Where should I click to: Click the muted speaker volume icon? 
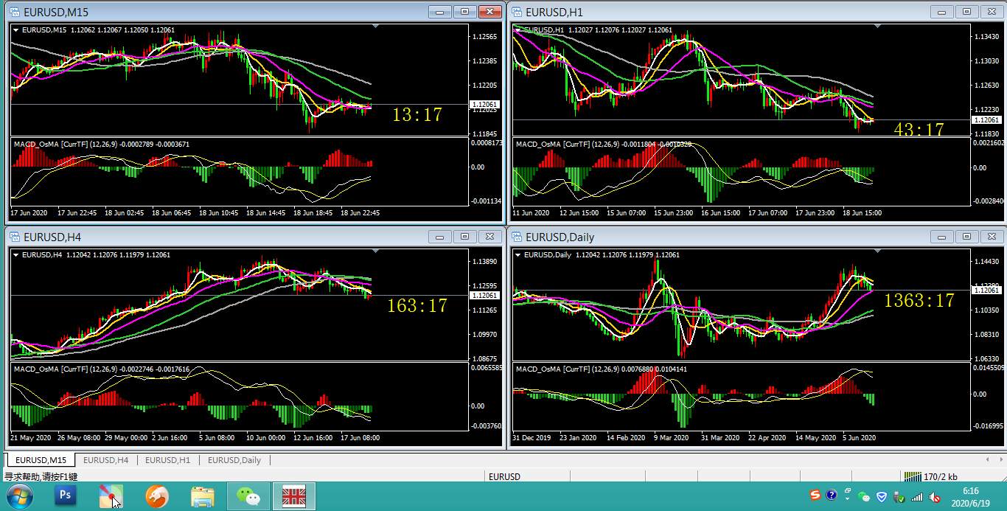[x=933, y=496]
